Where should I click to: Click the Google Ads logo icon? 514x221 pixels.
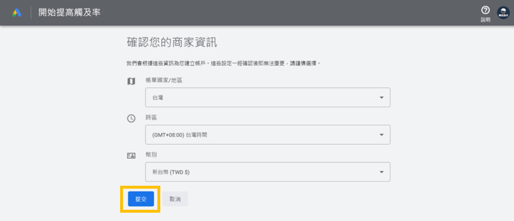(x=17, y=13)
